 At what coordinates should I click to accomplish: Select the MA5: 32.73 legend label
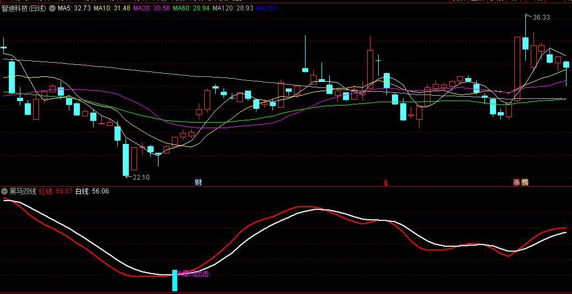pyautogui.click(x=74, y=8)
